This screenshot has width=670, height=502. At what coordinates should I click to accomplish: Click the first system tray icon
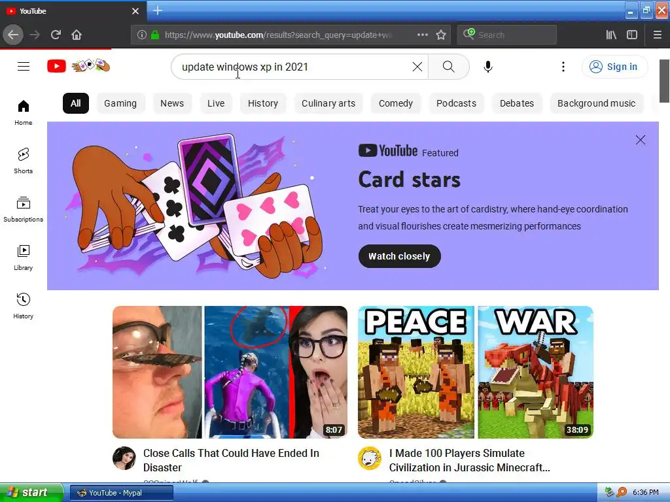click(x=610, y=493)
